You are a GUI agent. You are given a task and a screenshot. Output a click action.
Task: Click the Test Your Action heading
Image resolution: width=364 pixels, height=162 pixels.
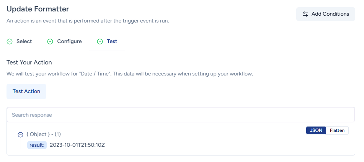29,62
